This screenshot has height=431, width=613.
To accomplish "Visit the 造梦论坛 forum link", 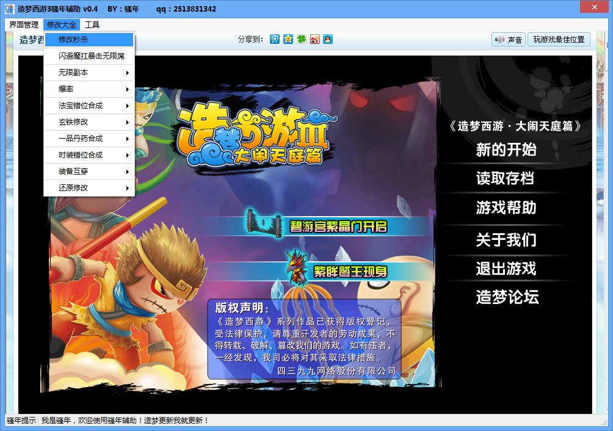I will (507, 297).
